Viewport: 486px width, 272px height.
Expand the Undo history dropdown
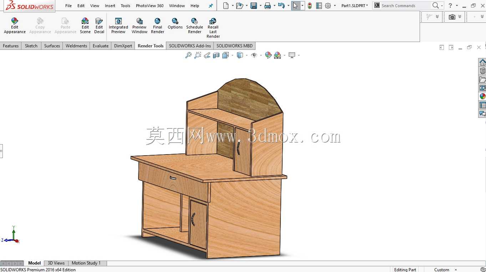tap(288, 6)
